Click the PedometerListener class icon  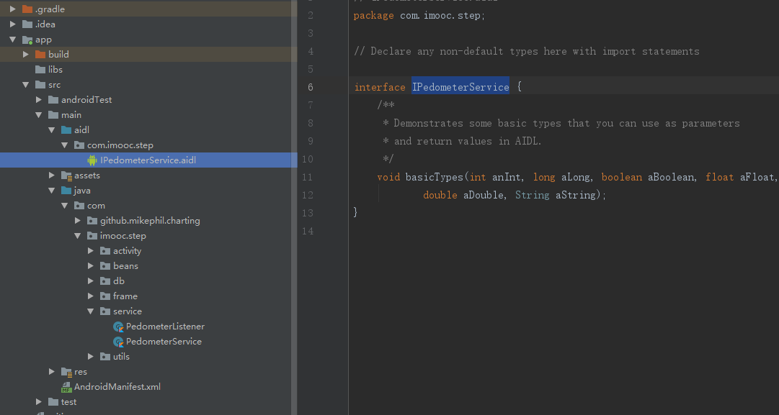(x=117, y=326)
